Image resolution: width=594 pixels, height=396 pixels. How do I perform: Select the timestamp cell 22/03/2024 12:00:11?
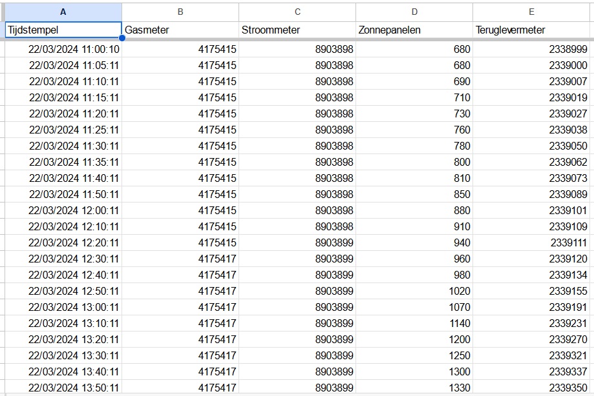tap(74, 211)
